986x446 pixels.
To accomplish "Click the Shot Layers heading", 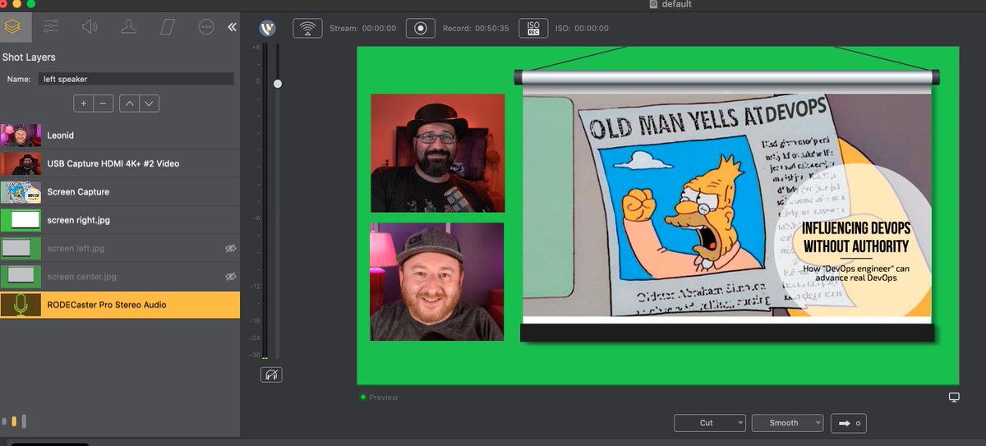I will [29, 57].
